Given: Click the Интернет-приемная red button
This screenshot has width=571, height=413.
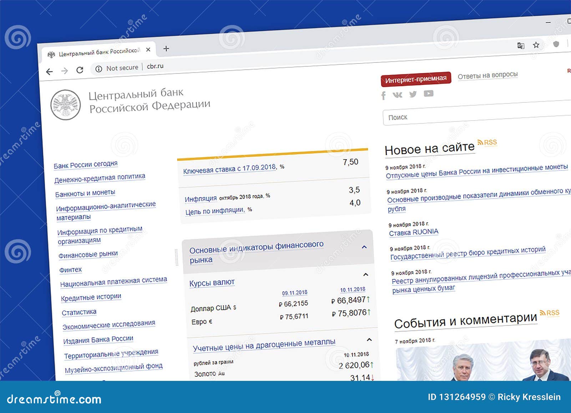Looking at the screenshot, I should (x=416, y=79).
